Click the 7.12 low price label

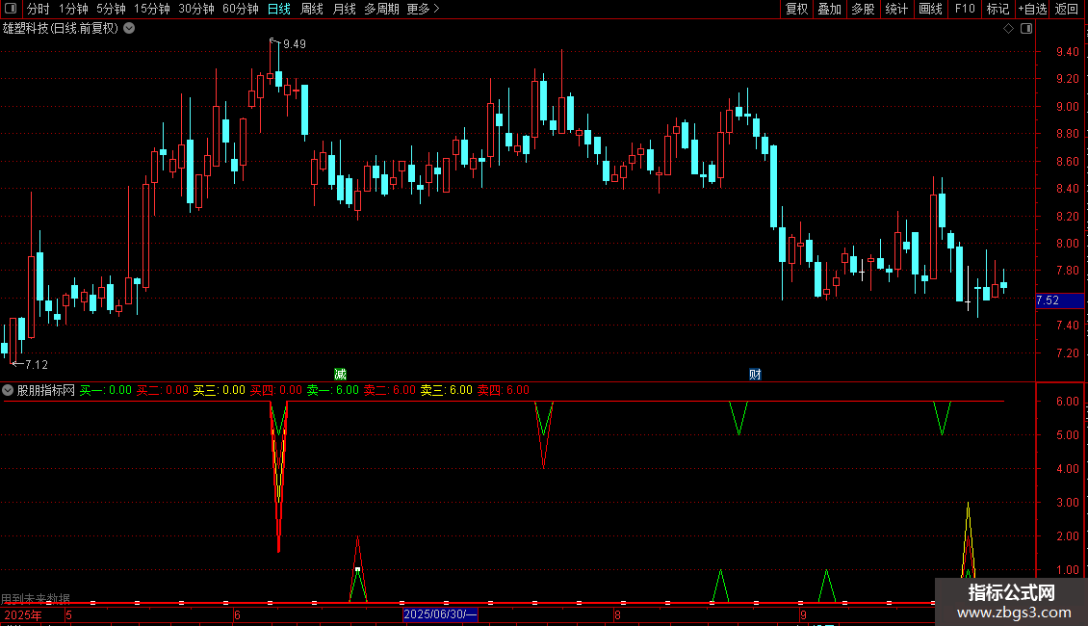(x=36, y=364)
